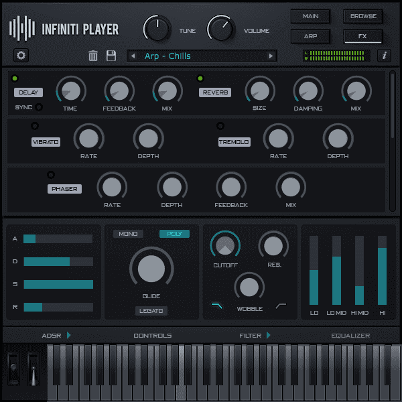
Task: Click the Reverb Mix knob
Action: [356, 90]
